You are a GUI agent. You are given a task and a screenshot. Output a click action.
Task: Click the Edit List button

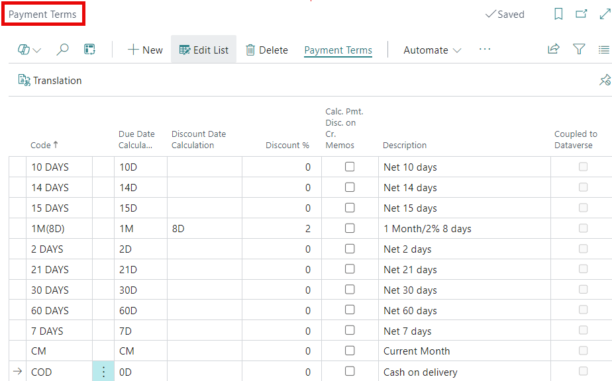click(203, 49)
